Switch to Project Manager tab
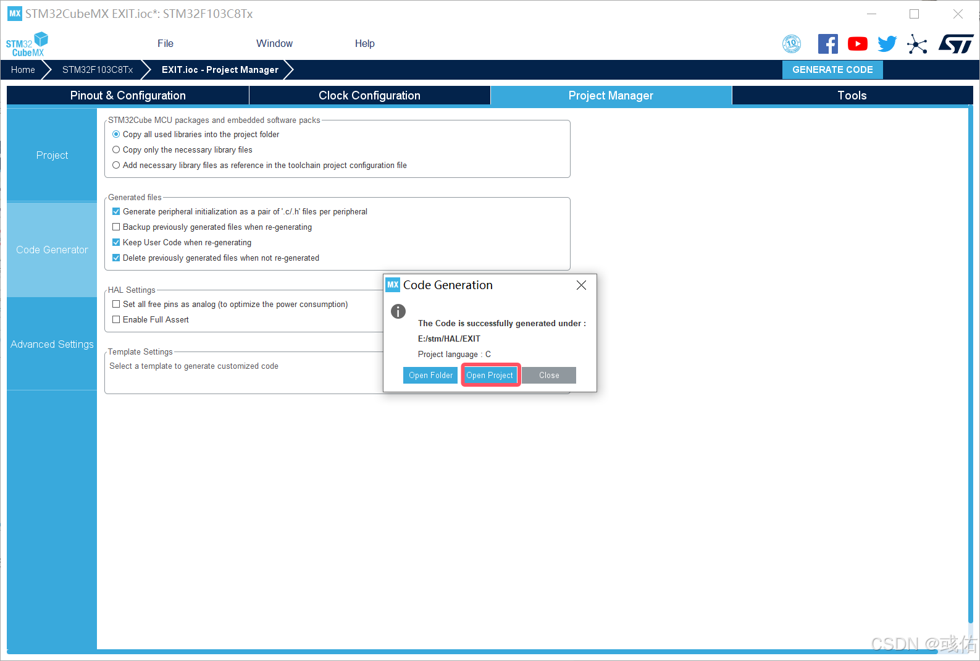Screen dimensions: 980x661 tap(611, 95)
